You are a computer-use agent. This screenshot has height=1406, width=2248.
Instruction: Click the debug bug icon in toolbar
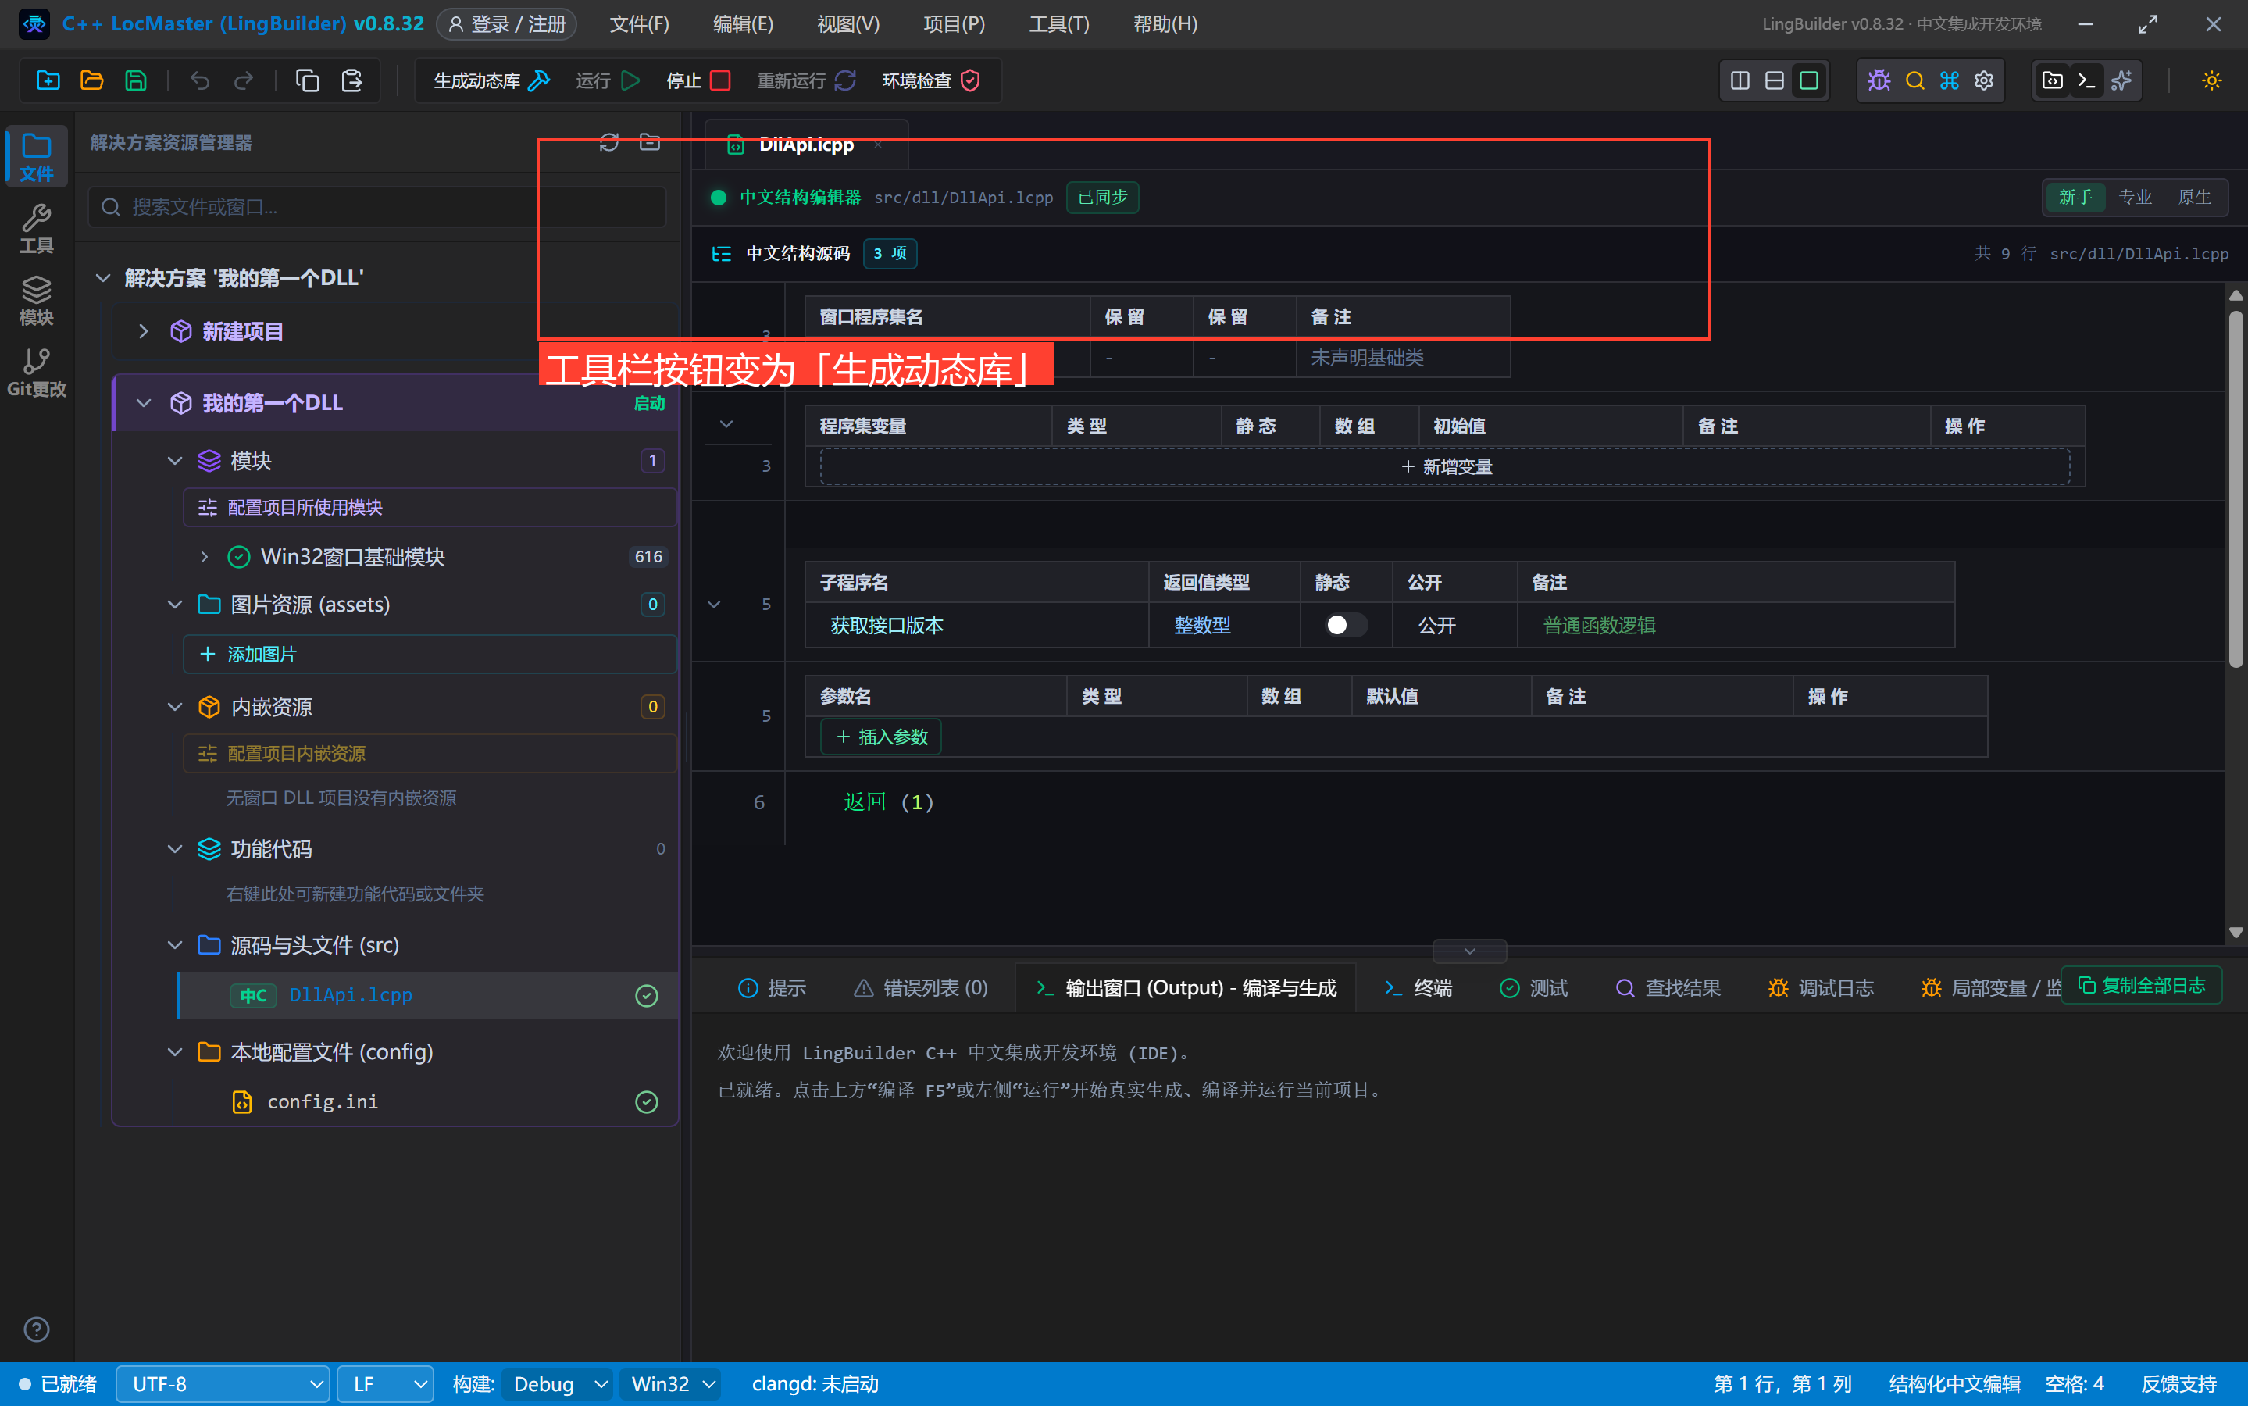point(1879,81)
